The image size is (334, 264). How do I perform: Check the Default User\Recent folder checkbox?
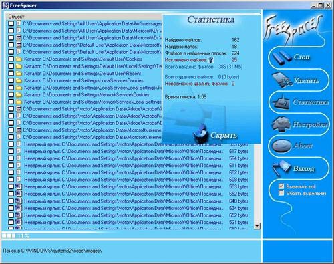(11, 74)
